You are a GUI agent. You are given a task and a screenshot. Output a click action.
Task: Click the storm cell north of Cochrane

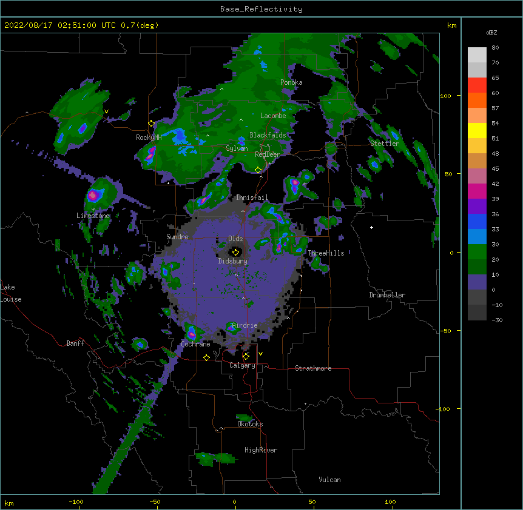point(192,333)
